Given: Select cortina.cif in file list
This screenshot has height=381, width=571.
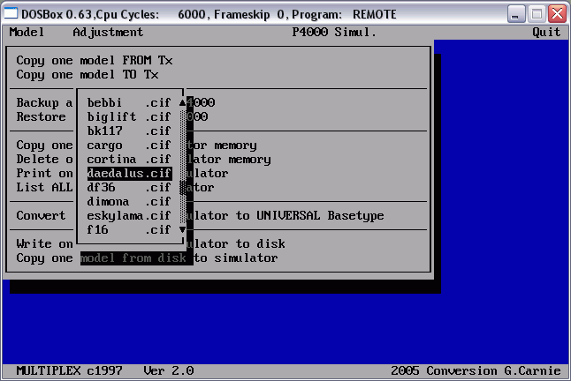Looking at the screenshot, I should coord(129,160).
